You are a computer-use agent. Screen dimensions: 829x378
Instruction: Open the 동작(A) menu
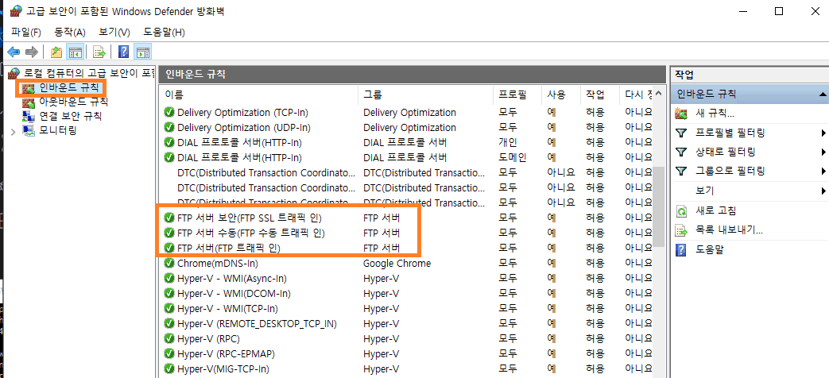(x=70, y=33)
